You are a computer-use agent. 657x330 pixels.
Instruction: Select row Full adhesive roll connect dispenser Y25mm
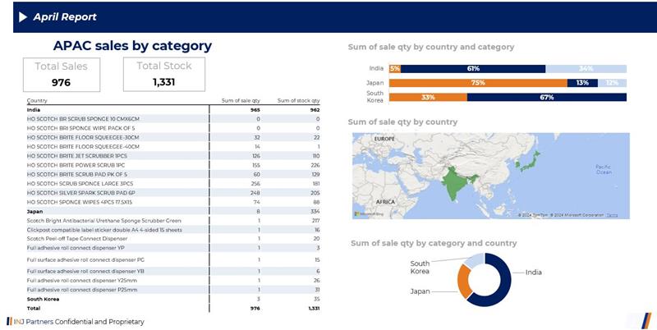coord(173,281)
